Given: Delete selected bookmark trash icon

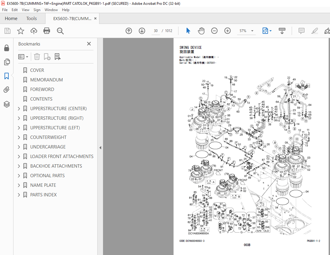Looking at the screenshot, I should 37,57.
